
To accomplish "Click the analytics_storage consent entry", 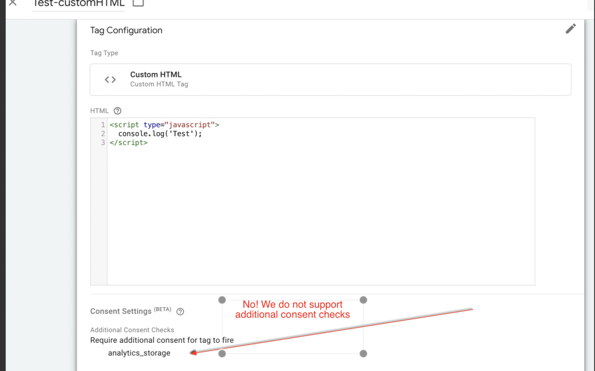I will click(x=139, y=353).
